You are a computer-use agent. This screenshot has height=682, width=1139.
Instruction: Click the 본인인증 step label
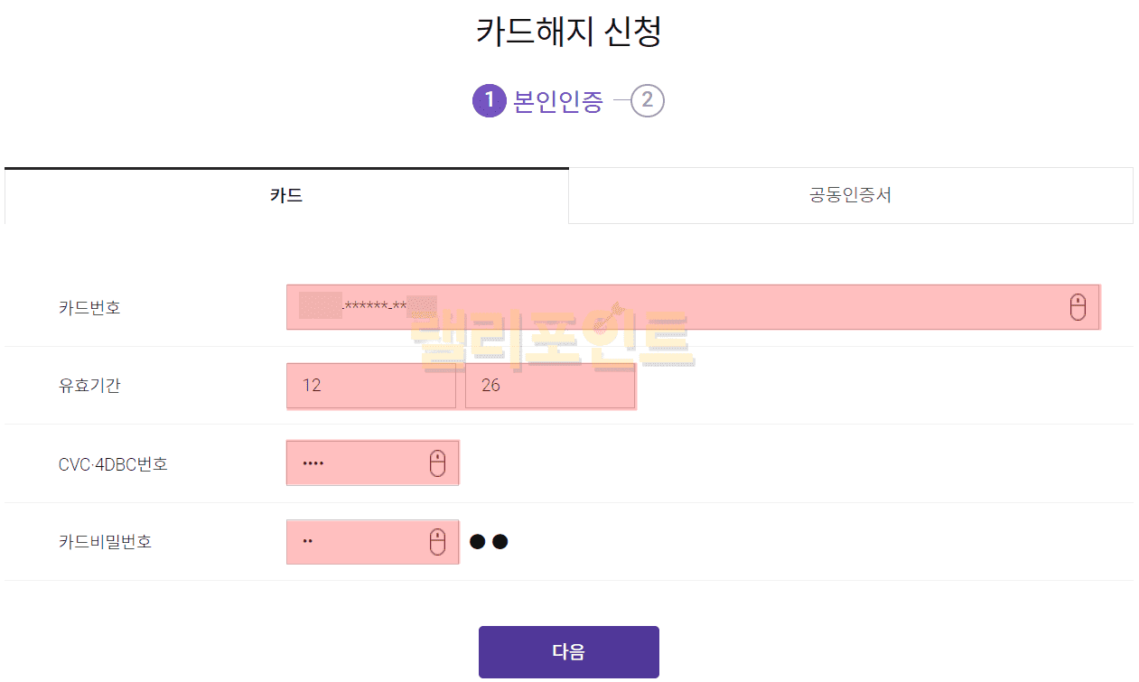point(557,101)
